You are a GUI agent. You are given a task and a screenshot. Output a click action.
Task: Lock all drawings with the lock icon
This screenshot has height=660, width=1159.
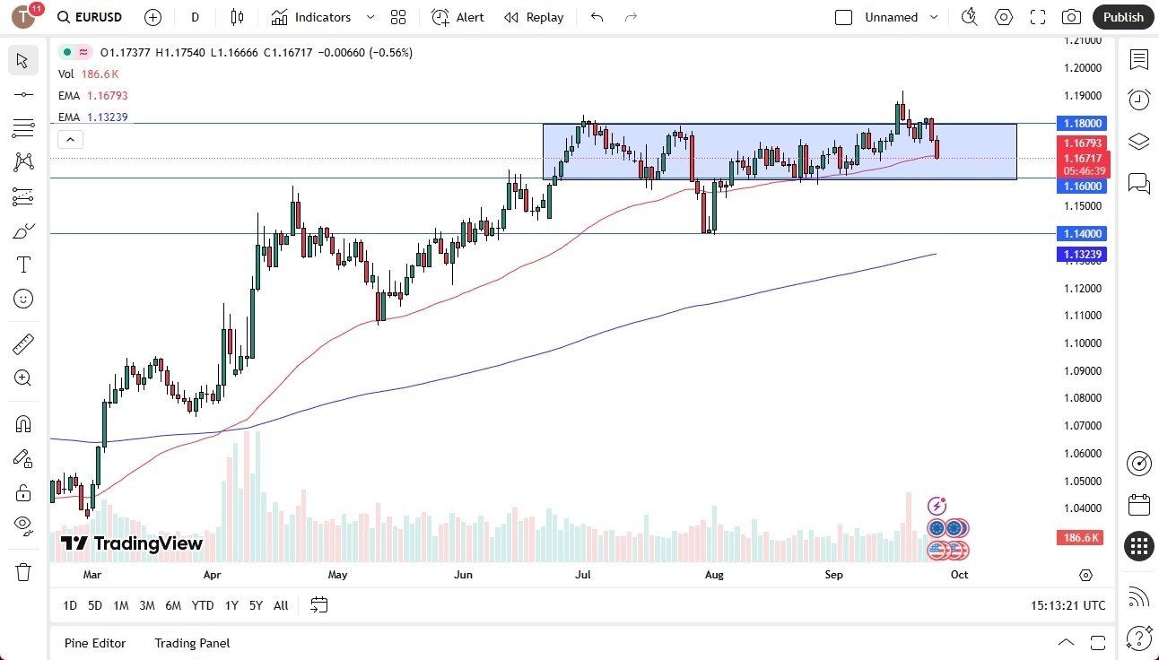click(22, 491)
